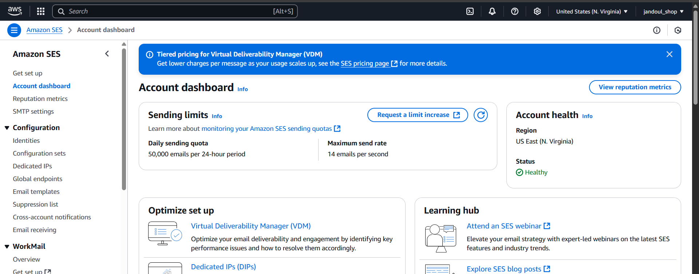699x274 pixels.
Task: Open WorkMail Overview
Action: tap(26, 259)
